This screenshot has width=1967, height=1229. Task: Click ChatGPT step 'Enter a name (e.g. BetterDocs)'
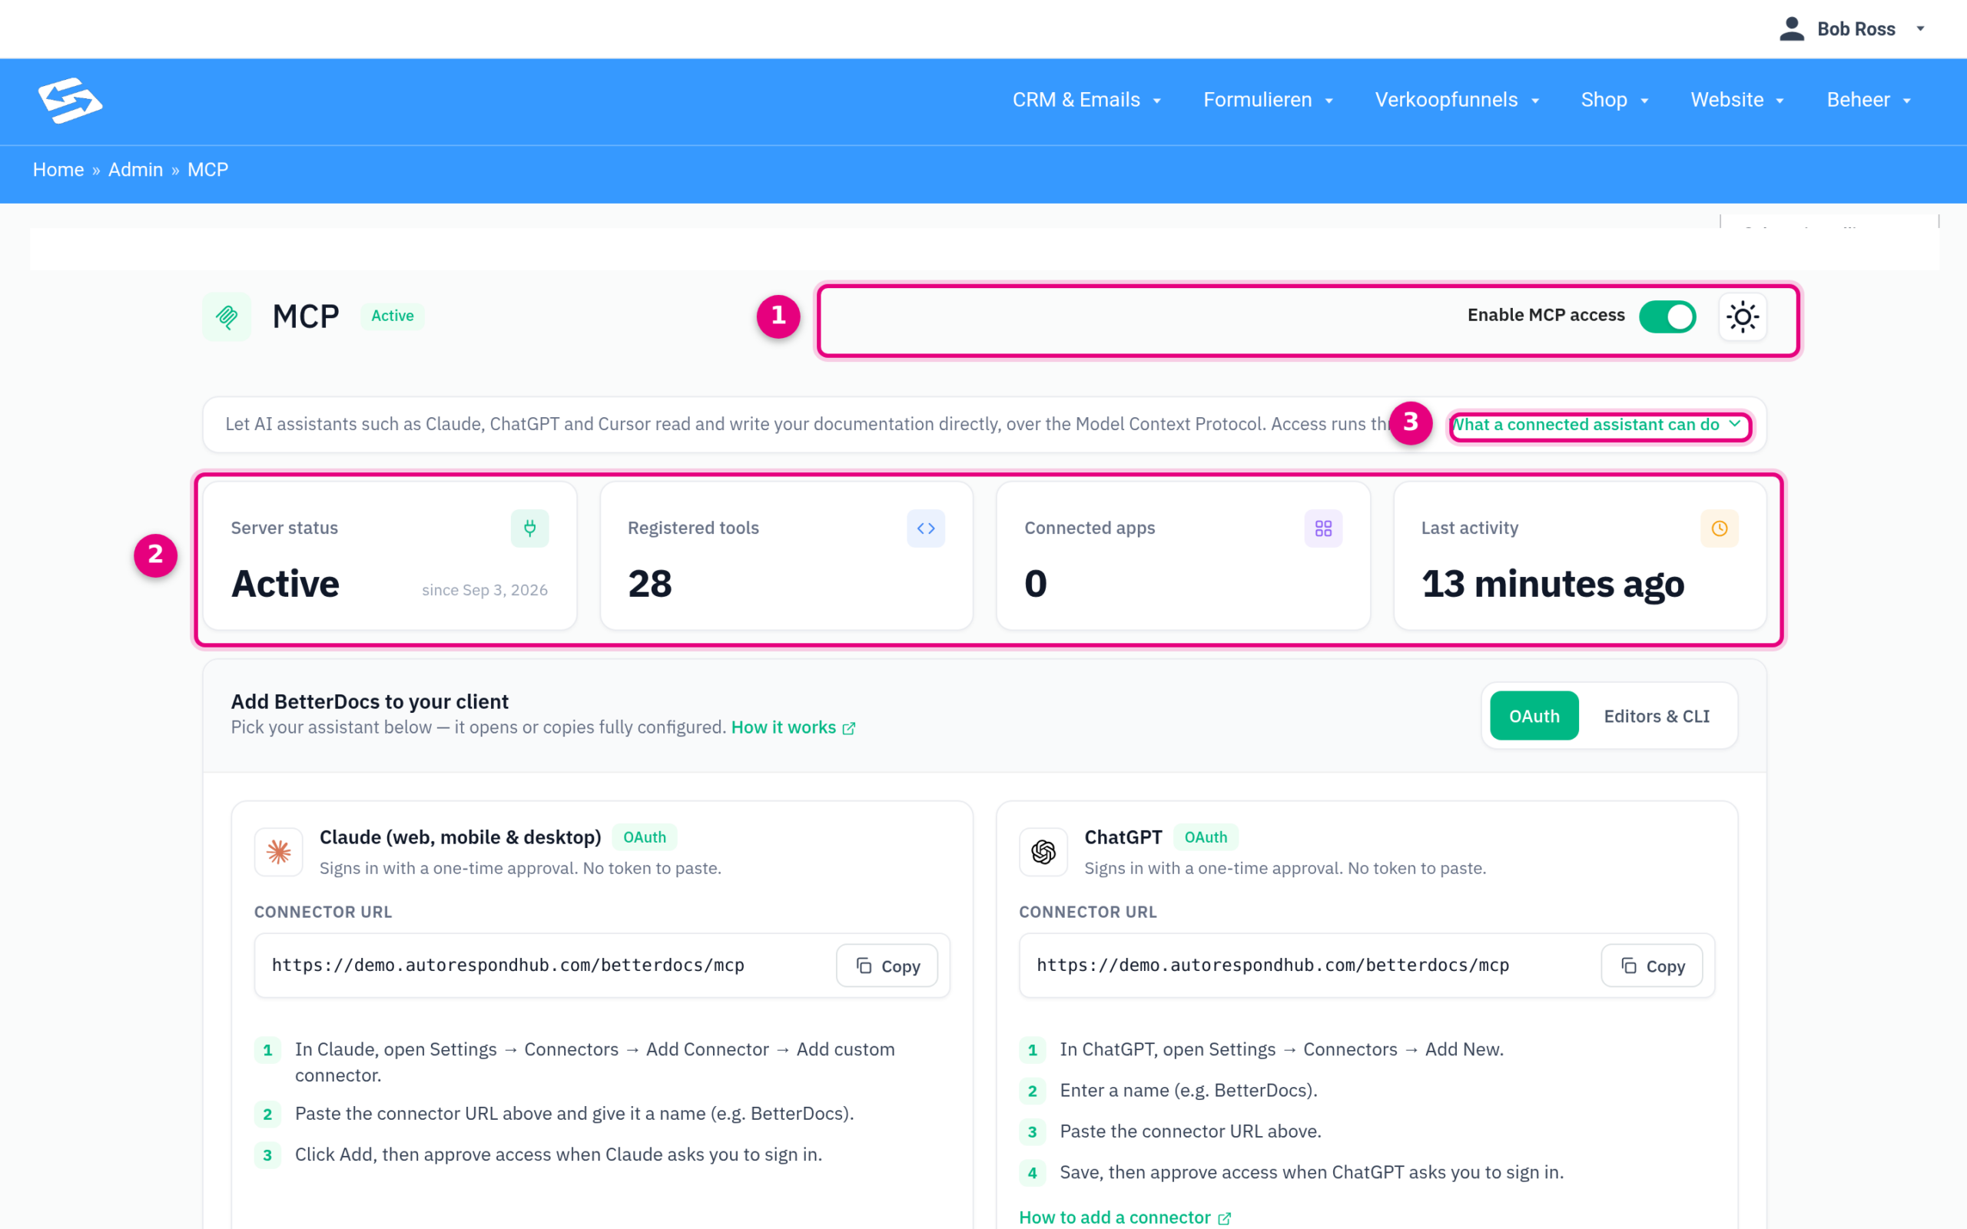pos(1189,1091)
